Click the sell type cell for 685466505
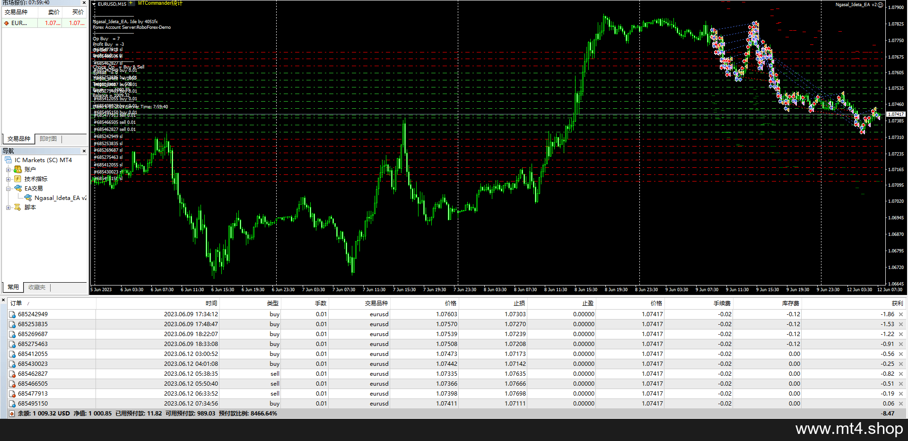Screen dimensions: 908x441 pos(275,384)
